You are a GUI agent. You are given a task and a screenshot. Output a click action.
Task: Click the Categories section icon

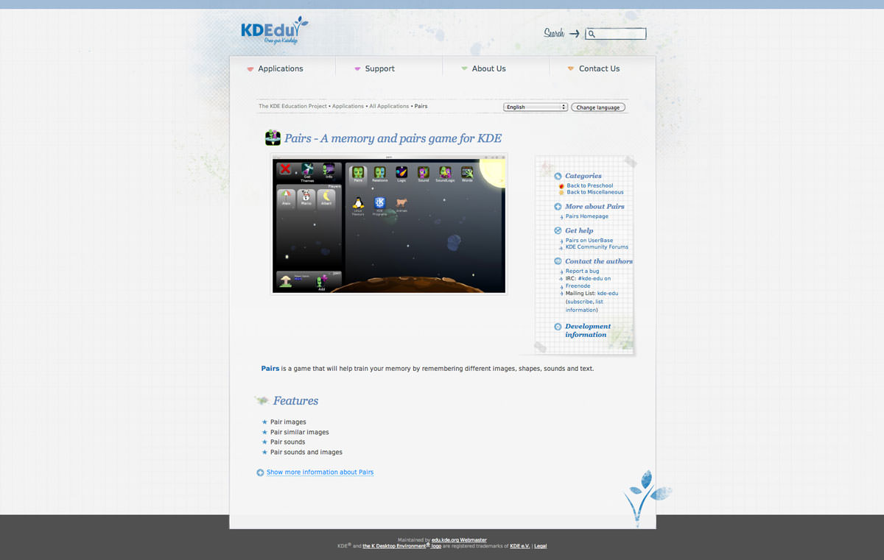(558, 176)
